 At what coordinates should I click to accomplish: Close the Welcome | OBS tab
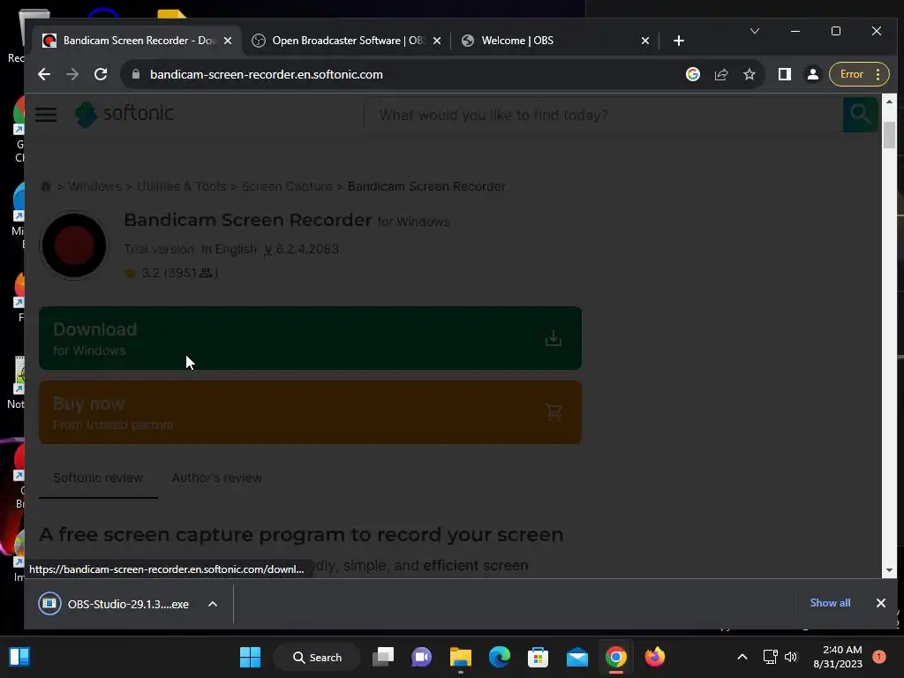click(x=645, y=41)
